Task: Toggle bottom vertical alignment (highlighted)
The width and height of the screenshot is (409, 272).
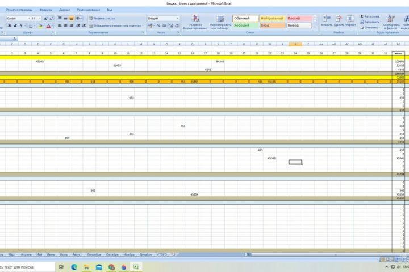Action: coord(71,19)
